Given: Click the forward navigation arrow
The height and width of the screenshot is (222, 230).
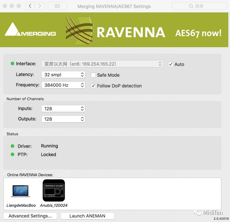Looking at the screenshot, I should [40, 6].
